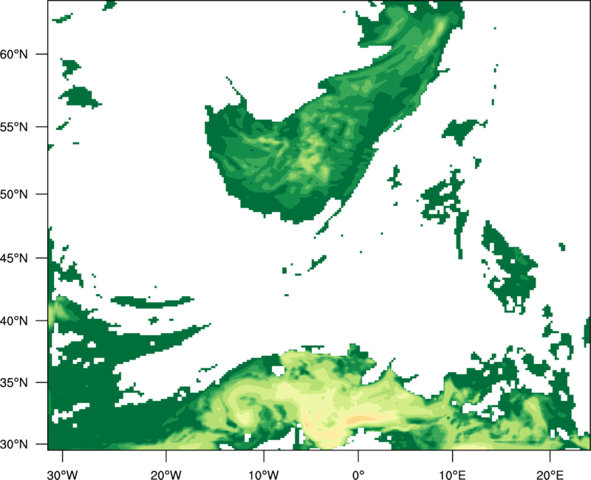
Task: Click the light green streak at the top
Action: [x=441, y=28]
